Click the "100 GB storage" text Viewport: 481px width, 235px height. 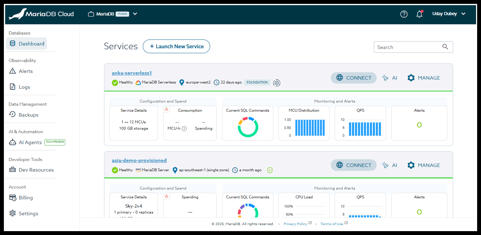[134, 128]
